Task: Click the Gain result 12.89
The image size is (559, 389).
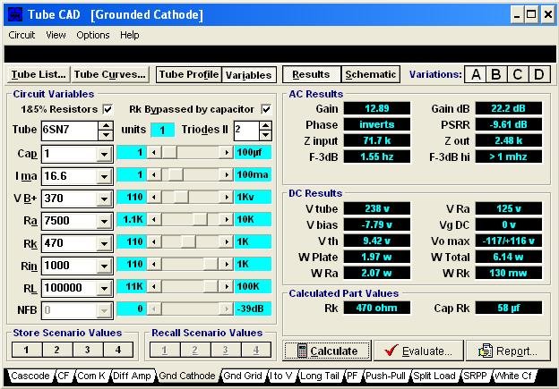Action: tap(377, 108)
